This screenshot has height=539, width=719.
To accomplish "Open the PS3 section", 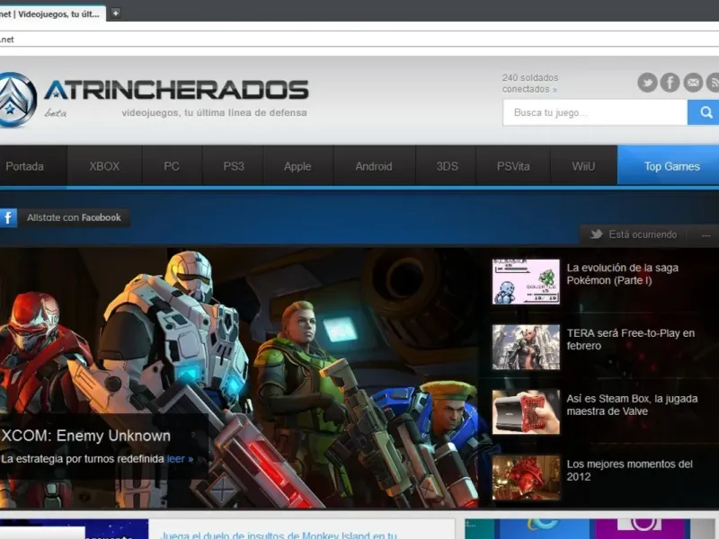I will point(234,166).
